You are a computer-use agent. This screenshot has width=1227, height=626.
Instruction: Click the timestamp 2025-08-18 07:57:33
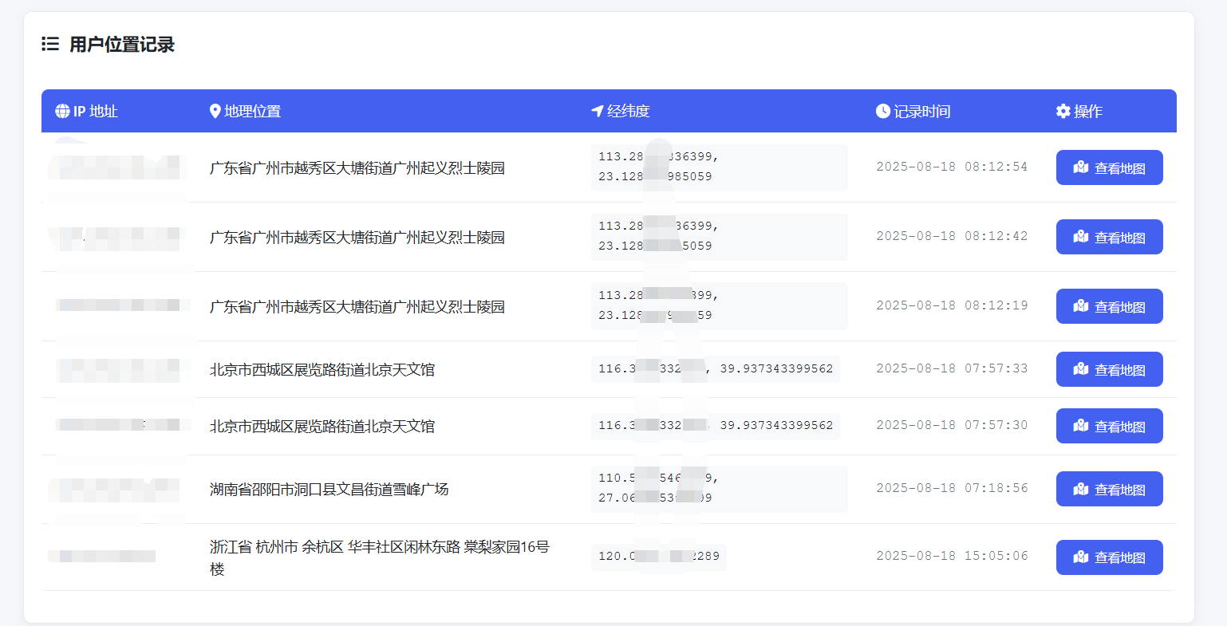pyautogui.click(x=952, y=368)
